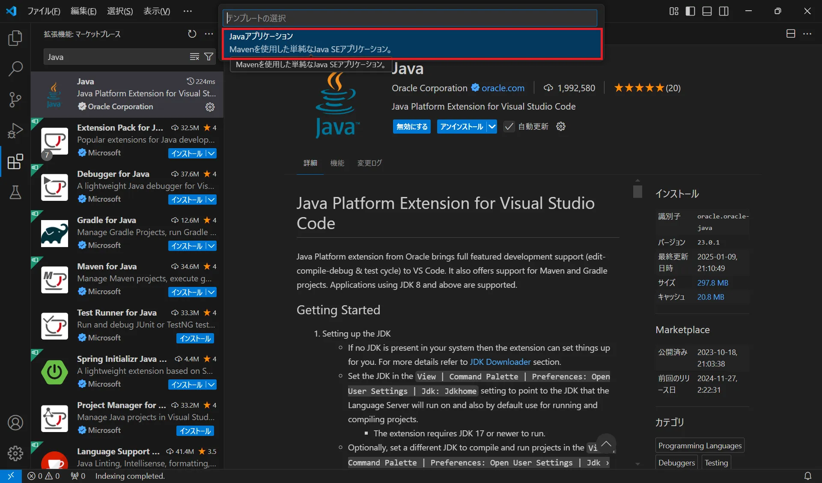Toggle primary side bar layout icon
The height and width of the screenshot is (483, 822).
[690, 11]
